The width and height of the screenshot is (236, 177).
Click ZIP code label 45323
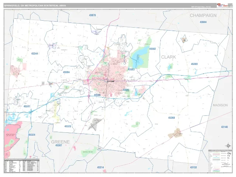(67, 126)
